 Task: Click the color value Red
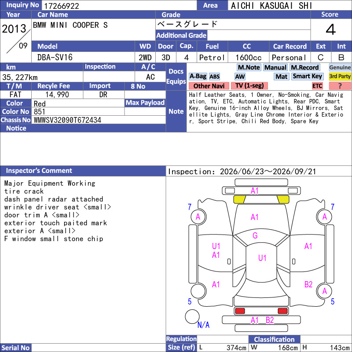coord(40,104)
